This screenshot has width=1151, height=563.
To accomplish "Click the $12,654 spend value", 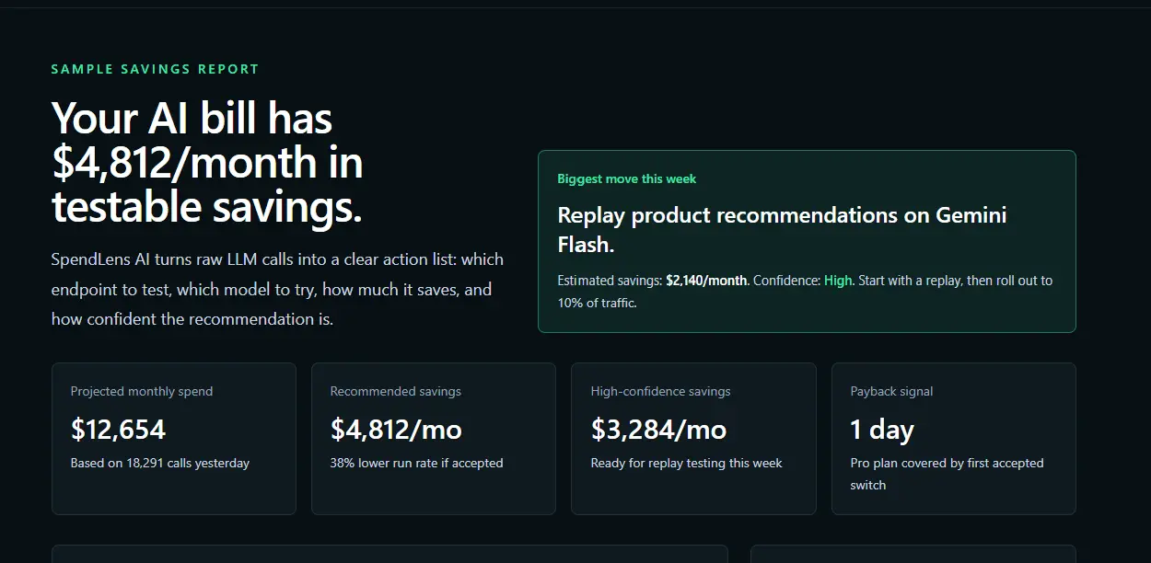I will (118, 429).
